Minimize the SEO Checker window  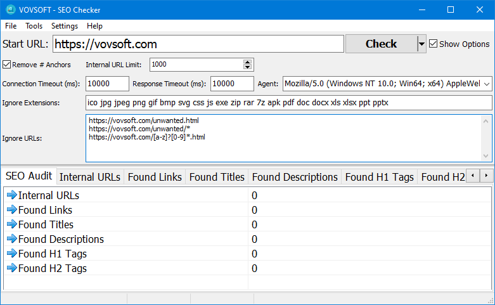pyautogui.click(x=422, y=10)
